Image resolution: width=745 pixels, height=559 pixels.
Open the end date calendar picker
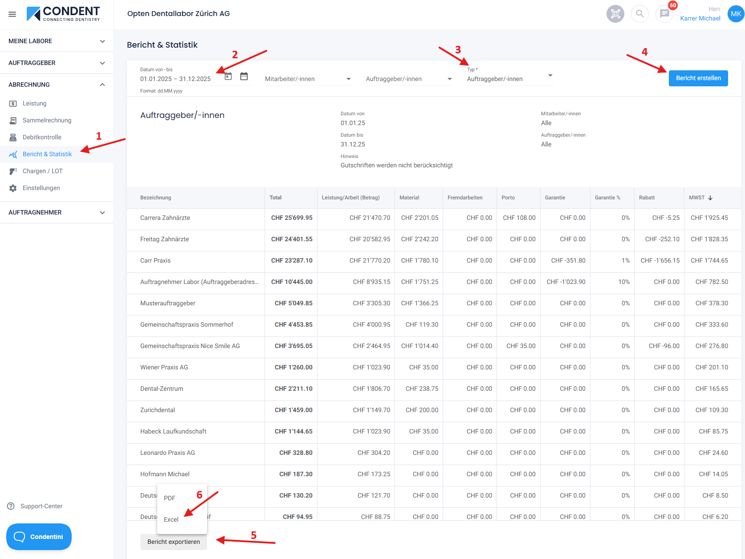244,76
